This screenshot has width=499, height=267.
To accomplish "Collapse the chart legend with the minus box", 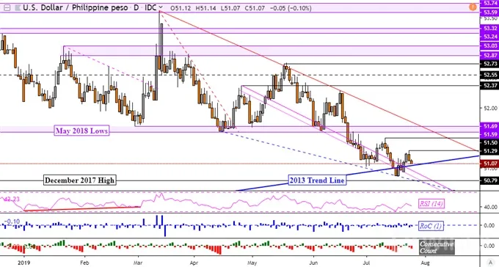I will pos(7,7).
